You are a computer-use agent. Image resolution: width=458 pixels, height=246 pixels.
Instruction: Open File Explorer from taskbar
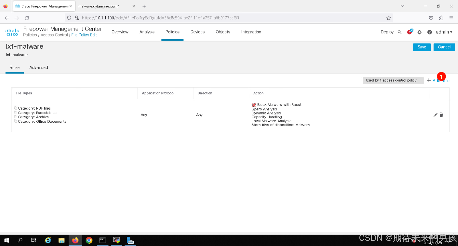click(x=62, y=240)
